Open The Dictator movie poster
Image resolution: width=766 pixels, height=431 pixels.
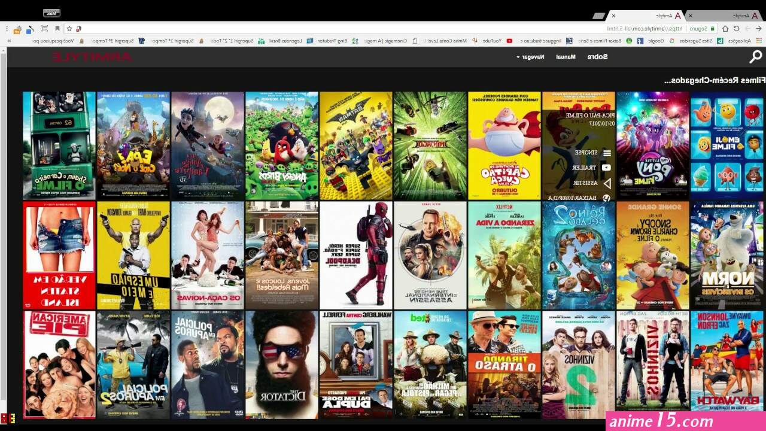click(282, 365)
